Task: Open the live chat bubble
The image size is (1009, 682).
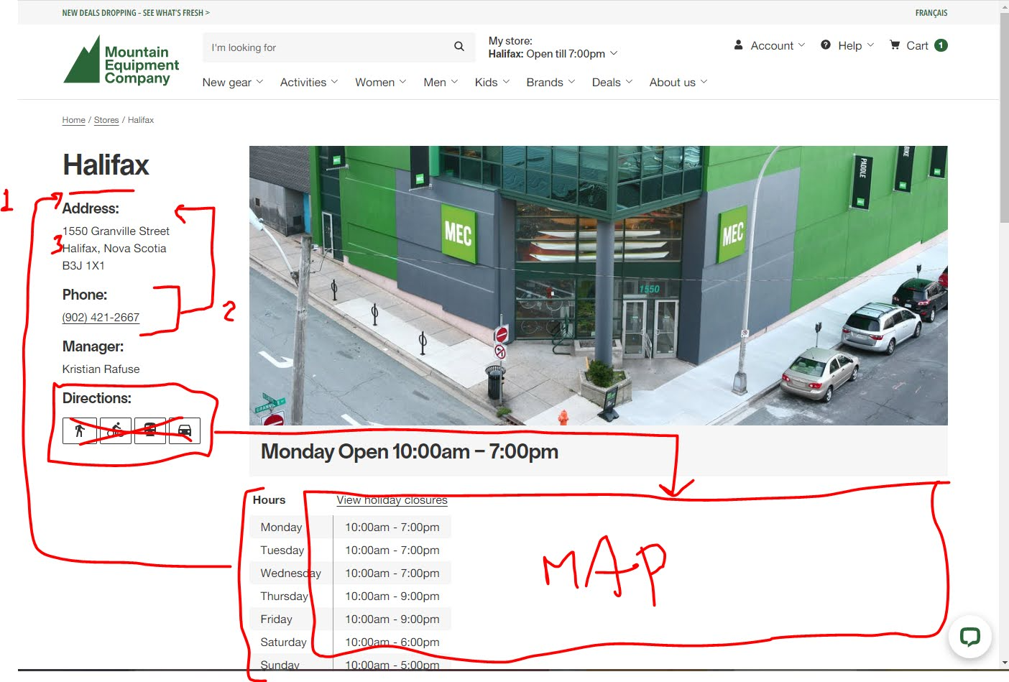Action: click(969, 637)
